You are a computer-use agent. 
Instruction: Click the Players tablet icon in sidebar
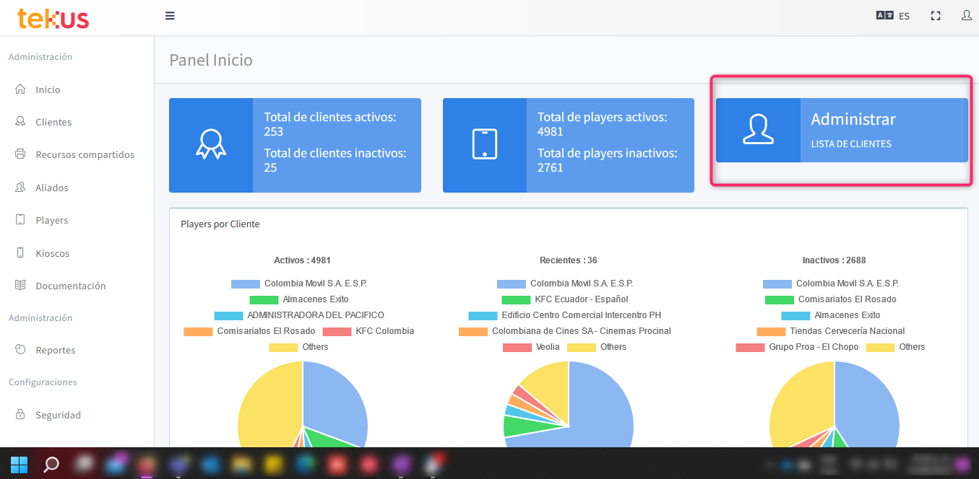click(20, 220)
